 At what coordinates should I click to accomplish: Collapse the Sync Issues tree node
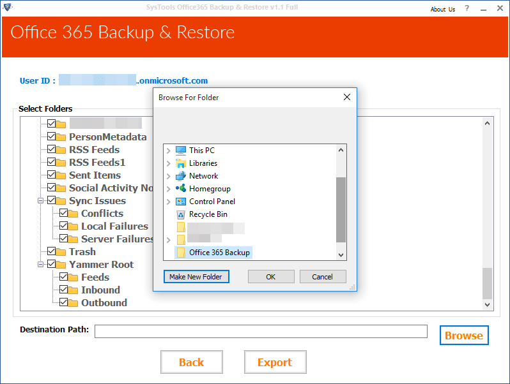[40, 200]
